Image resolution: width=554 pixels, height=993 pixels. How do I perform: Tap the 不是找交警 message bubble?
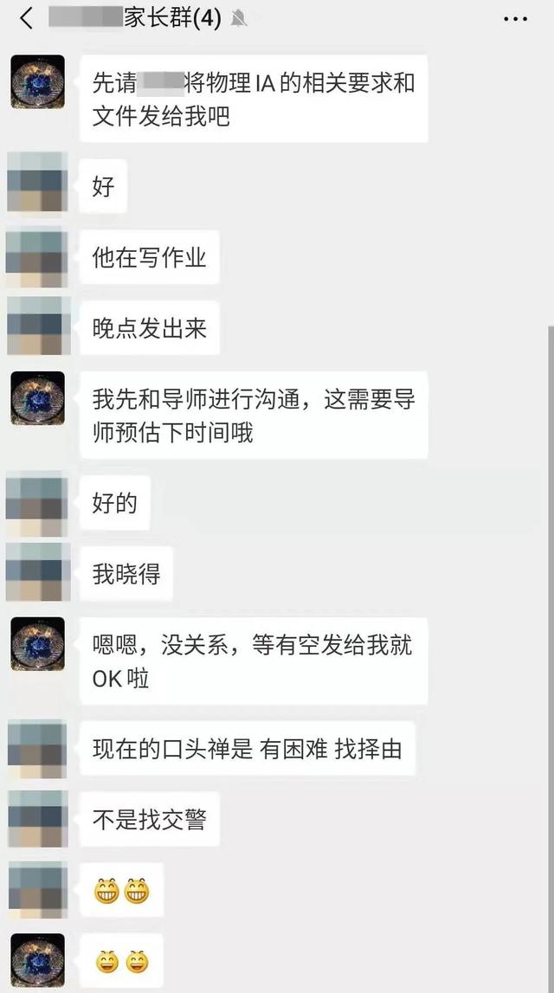coord(150,820)
